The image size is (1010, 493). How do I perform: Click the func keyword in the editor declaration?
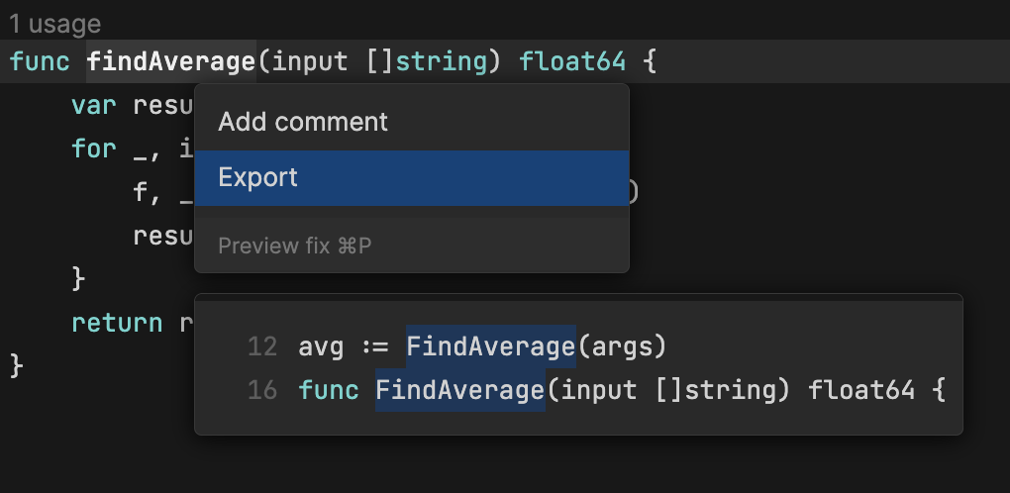coord(40,62)
